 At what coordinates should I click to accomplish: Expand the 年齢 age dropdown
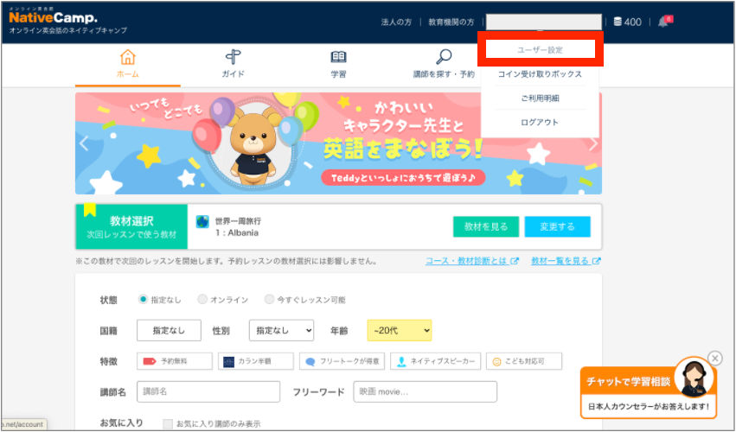pos(399,330)
